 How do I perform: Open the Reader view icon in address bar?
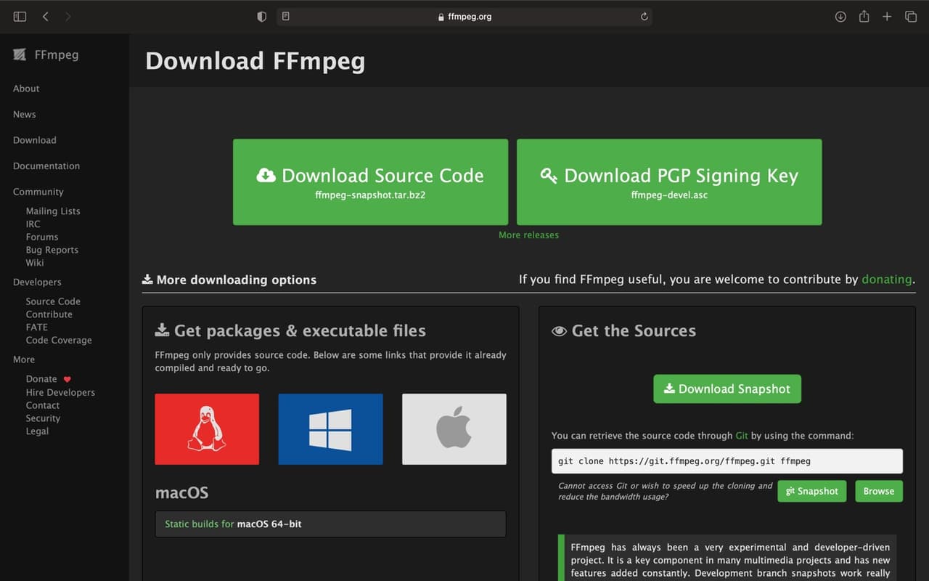point(286,17)
